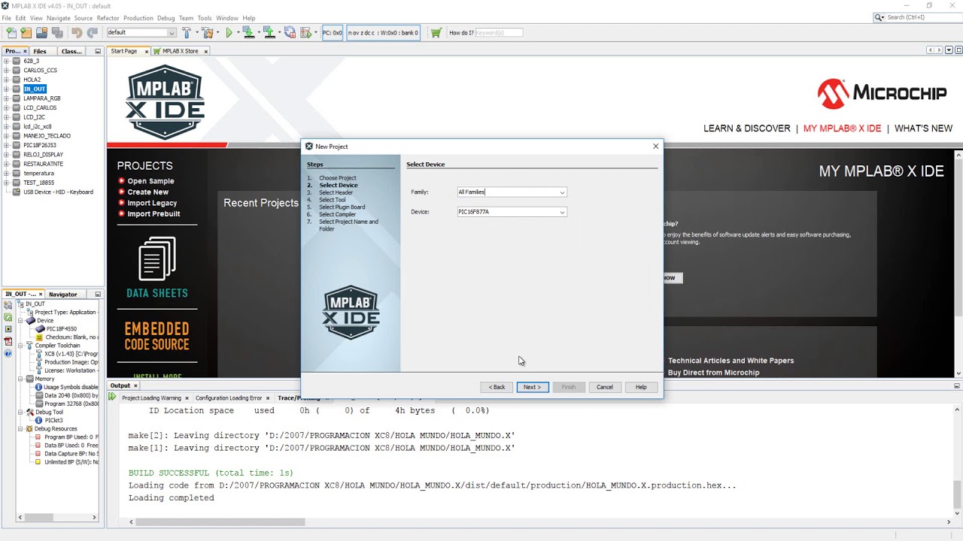Click the green arrow in Output panel
This screenshot has width=963, height=541.
[113, 397]
